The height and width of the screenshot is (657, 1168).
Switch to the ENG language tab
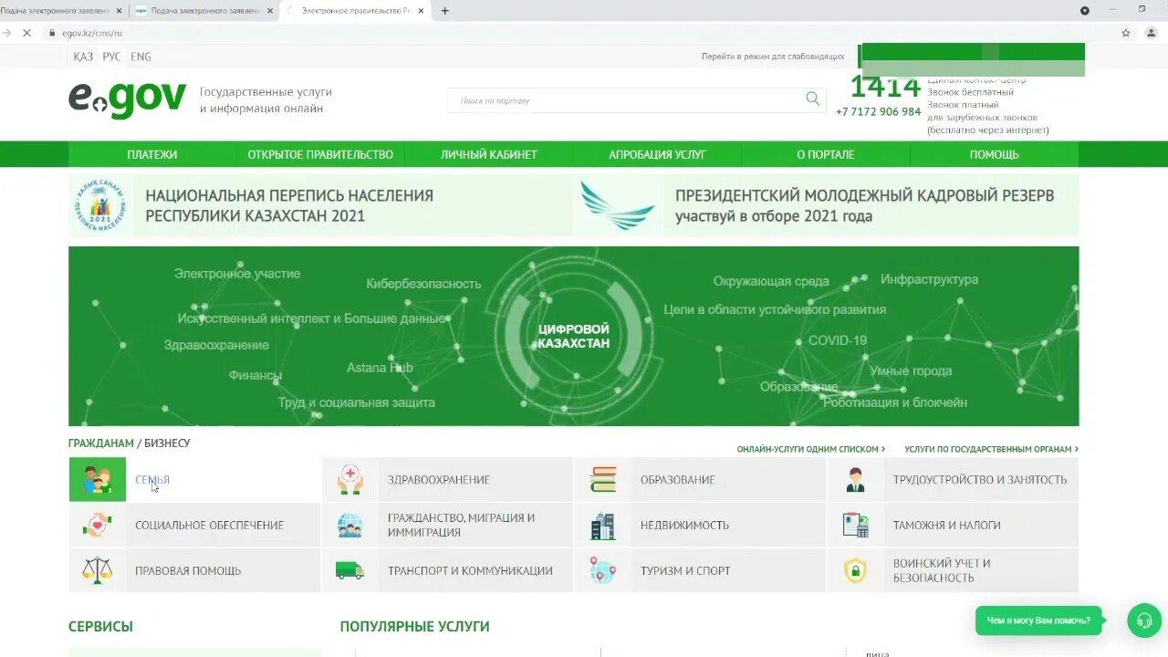140,57
